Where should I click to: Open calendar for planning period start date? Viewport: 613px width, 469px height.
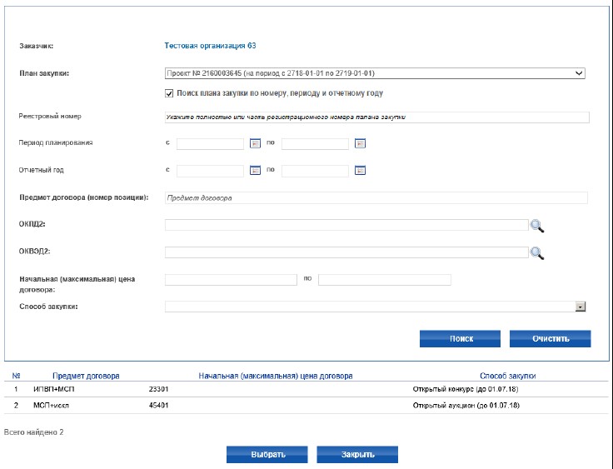tap(256, 143)
